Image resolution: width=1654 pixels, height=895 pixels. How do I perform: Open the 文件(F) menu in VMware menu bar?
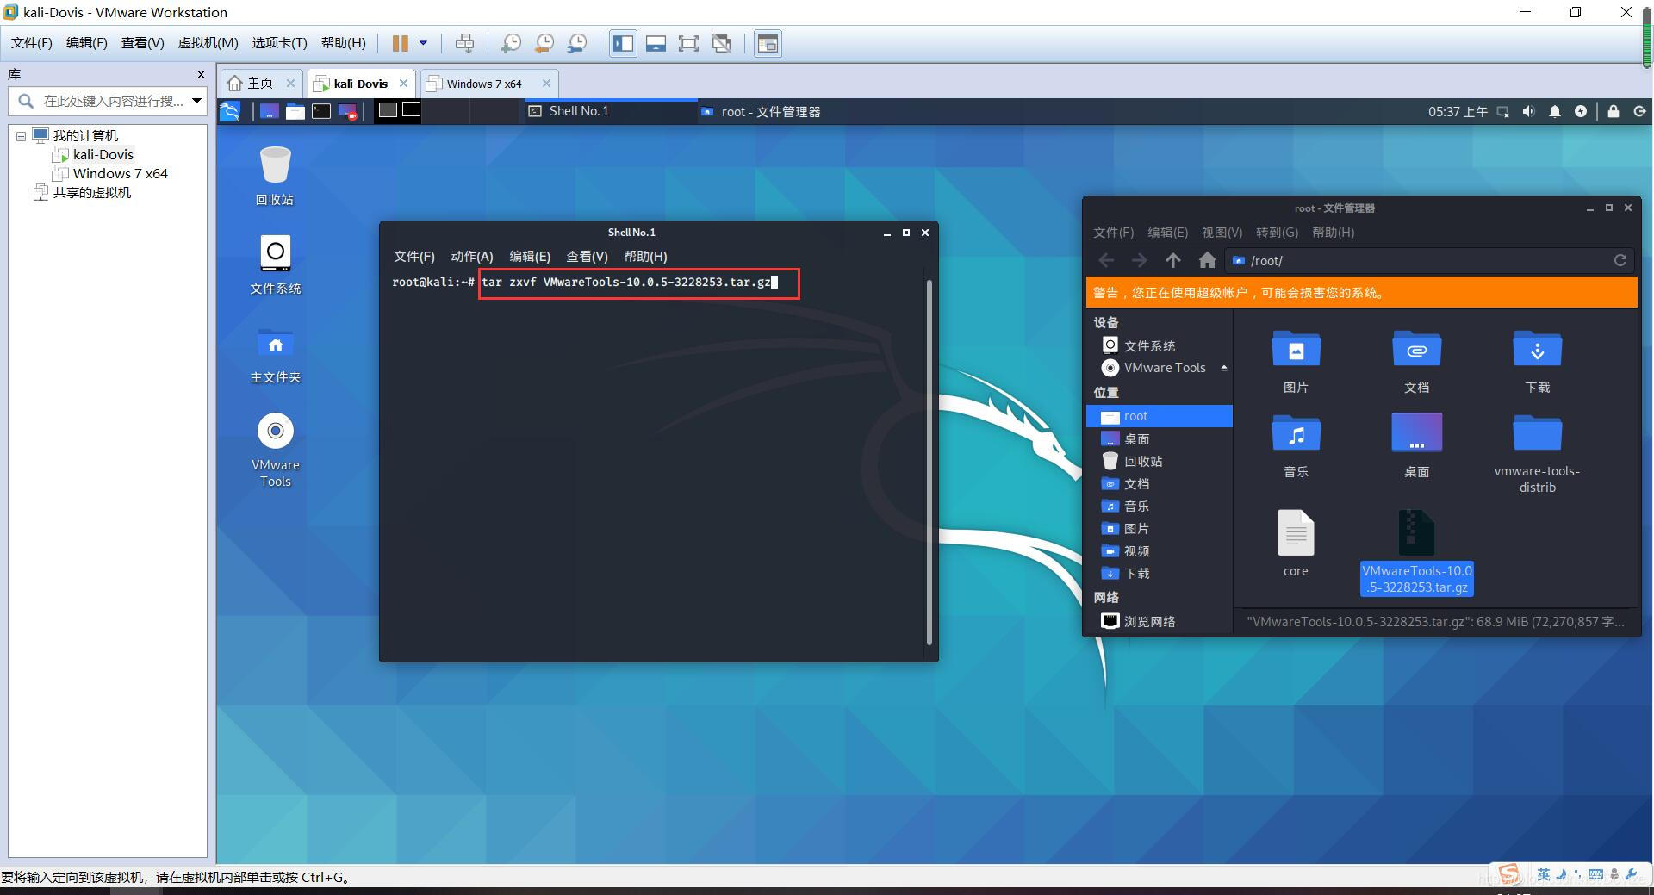(x=31, y=43)
